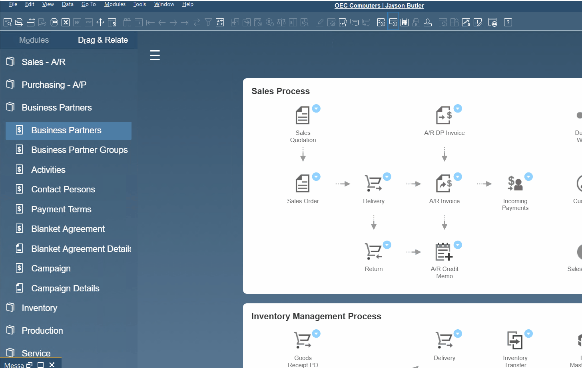Viewport: 582px width, 368px height.
Task: Switch to the Drag & Relate tab
Action: point(103,40)
